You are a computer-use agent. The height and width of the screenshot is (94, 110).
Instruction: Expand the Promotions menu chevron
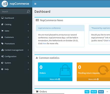28,44
